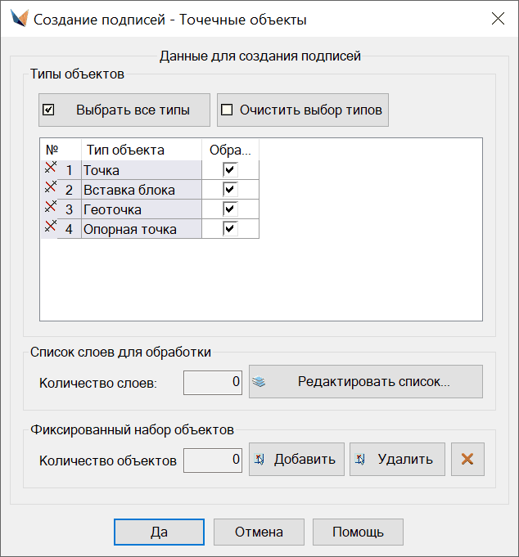Click the orange X clear objects icon

pos(467,459)
